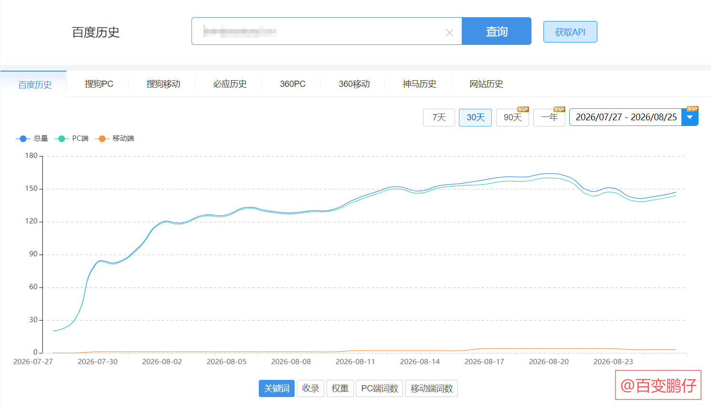The height and width of the screenshot is (409, 711).
Task: Show the 权重 chart metric
Action: (x=340, y=388)
